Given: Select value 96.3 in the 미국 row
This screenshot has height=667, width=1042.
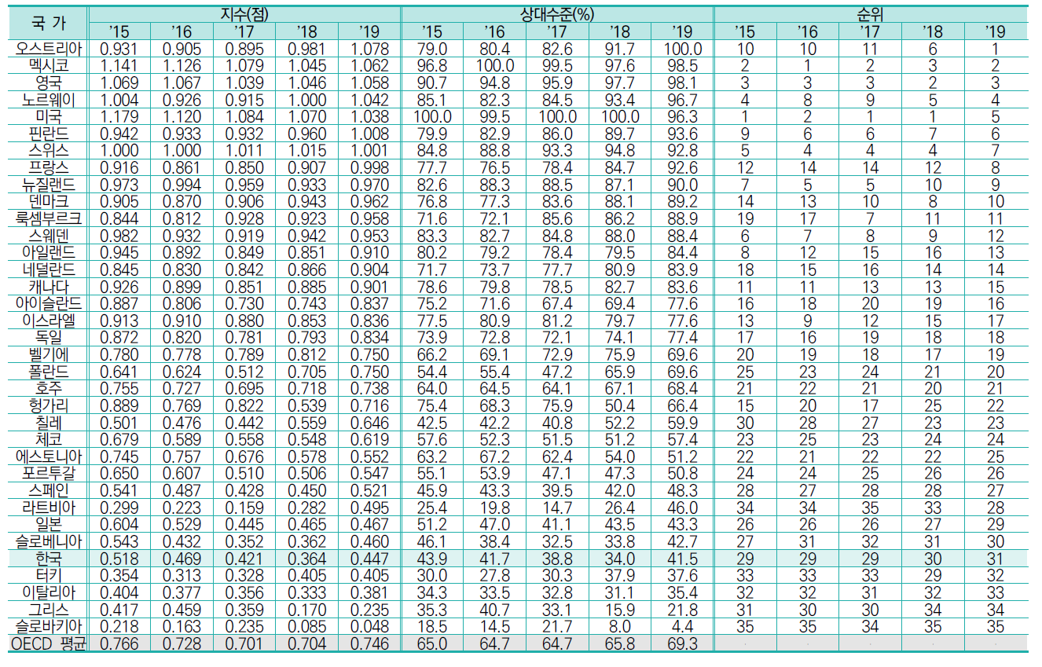Looking at the screenshot, I should (682, 117).
